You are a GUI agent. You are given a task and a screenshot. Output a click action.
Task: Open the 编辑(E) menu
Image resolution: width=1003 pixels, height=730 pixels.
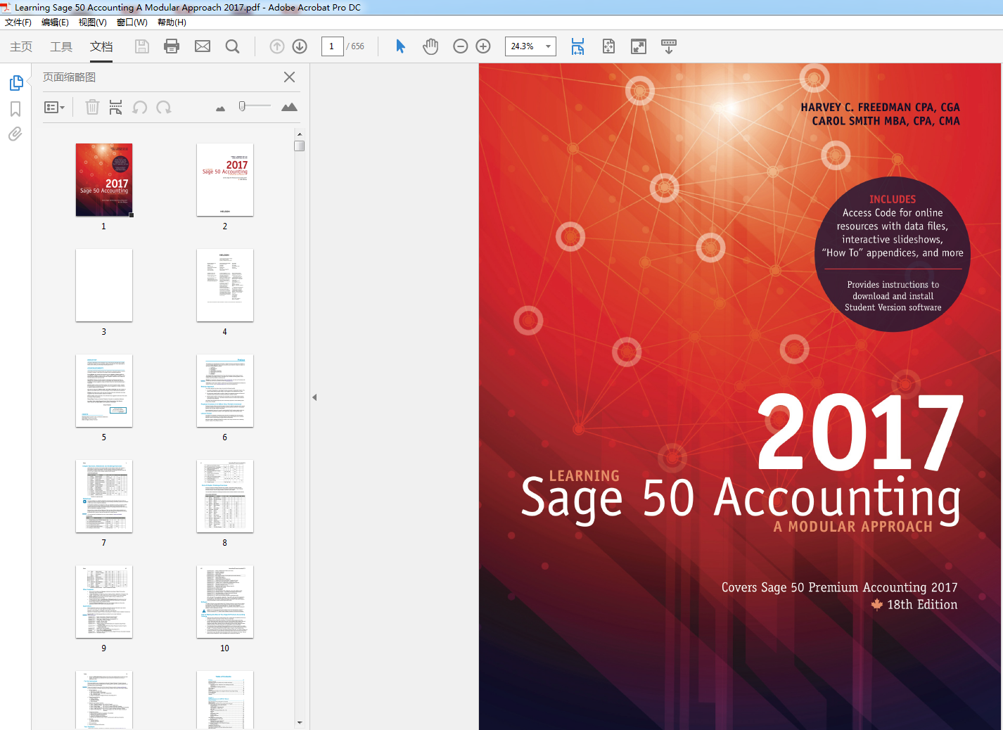55,23
